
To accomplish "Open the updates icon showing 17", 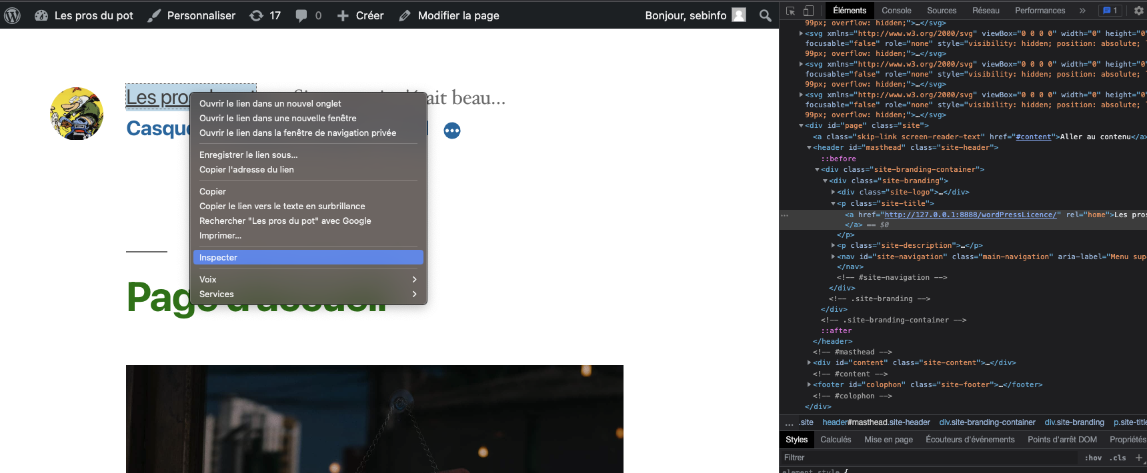I will click(x=265, y=15).
